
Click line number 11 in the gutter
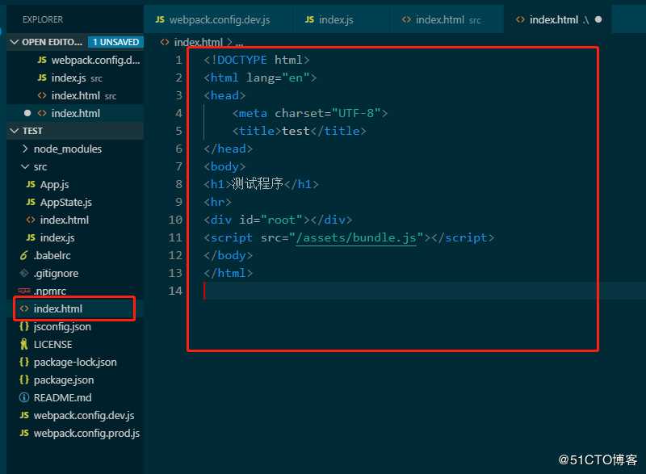tap(174, 237)
